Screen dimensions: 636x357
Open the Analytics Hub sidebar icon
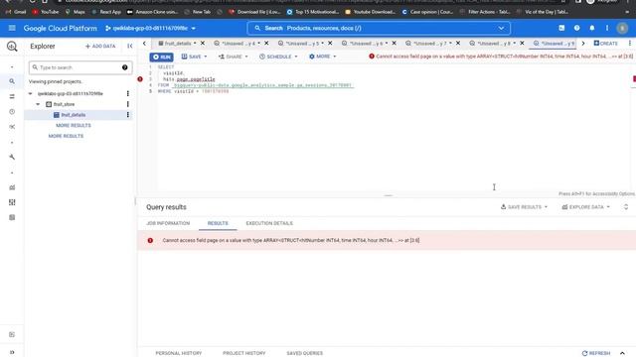click(x=12, y=127)
